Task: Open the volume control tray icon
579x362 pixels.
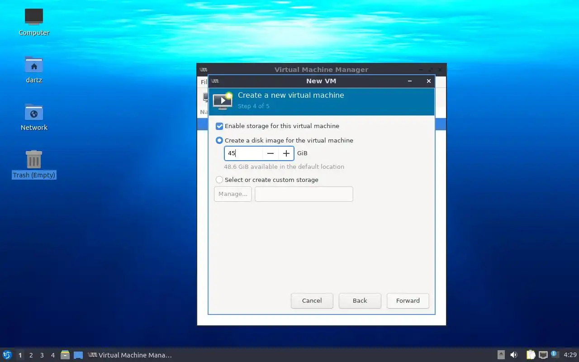Action: (514, 355)
